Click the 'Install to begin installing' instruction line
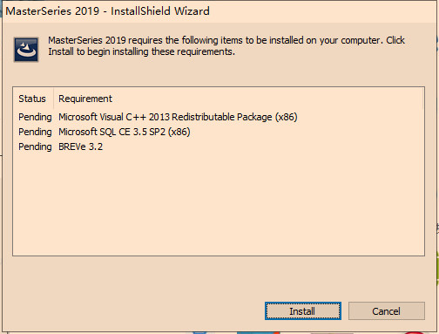This screenshot has height=334, width=439. click(141, 51)
